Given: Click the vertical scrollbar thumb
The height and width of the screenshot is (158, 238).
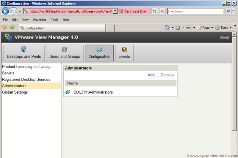Looking at the screenshot, I should (234, 84).
